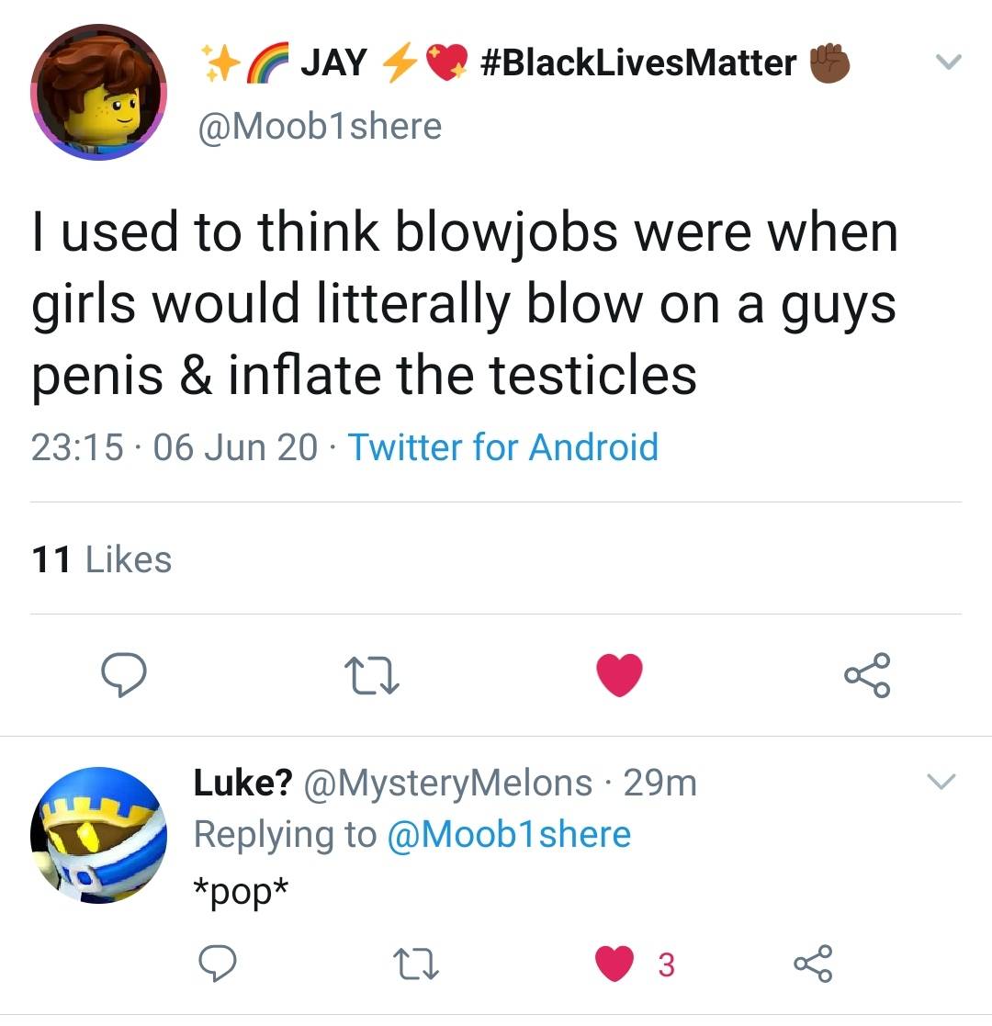992x1026 pixels.
Task: Open the @MysteryMelons handle profile
Action: click(x=447, y=783)
